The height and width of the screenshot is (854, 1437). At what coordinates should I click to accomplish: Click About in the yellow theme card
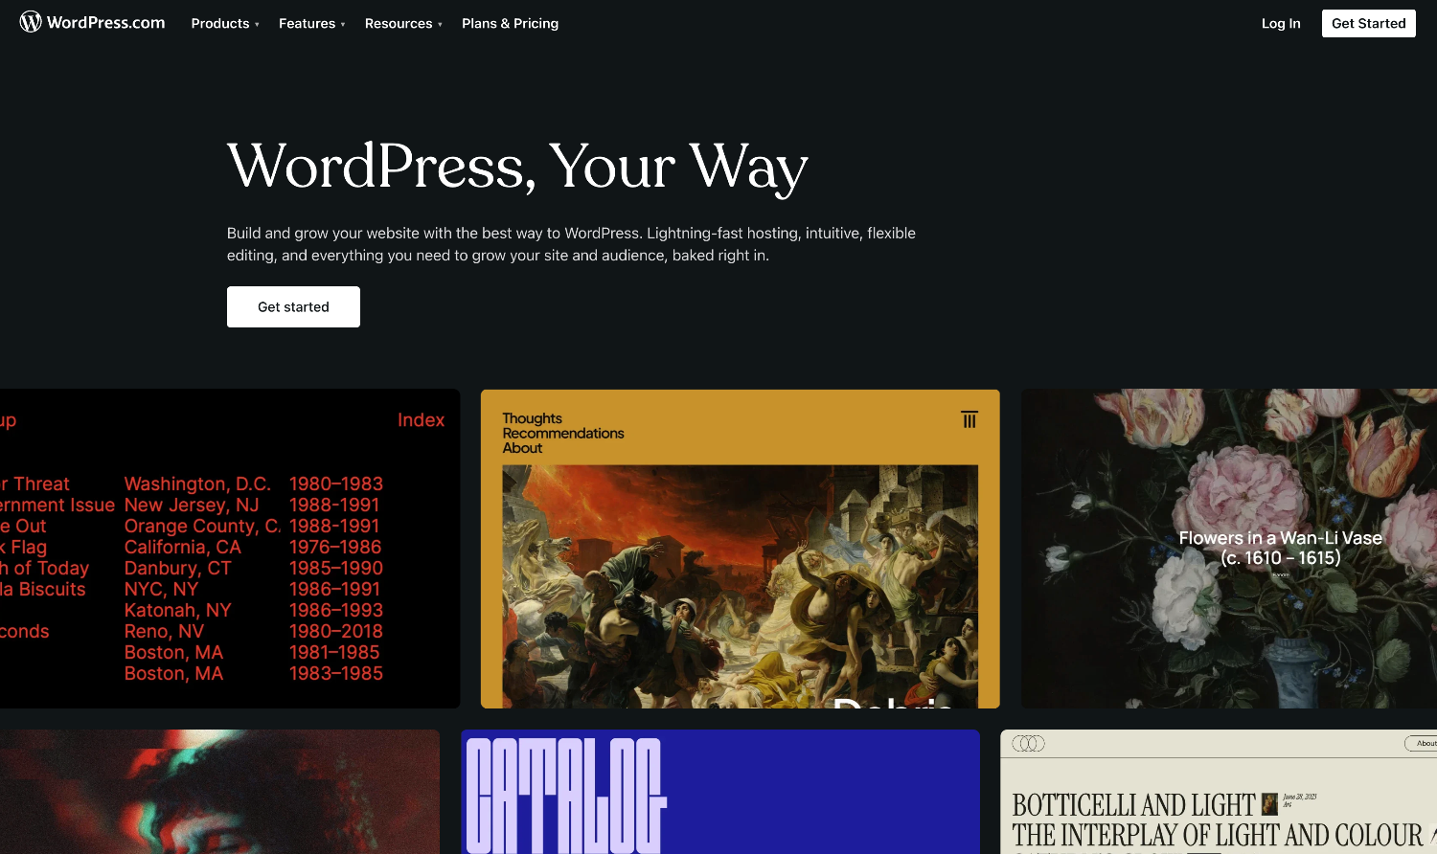(x=522, y=448)
